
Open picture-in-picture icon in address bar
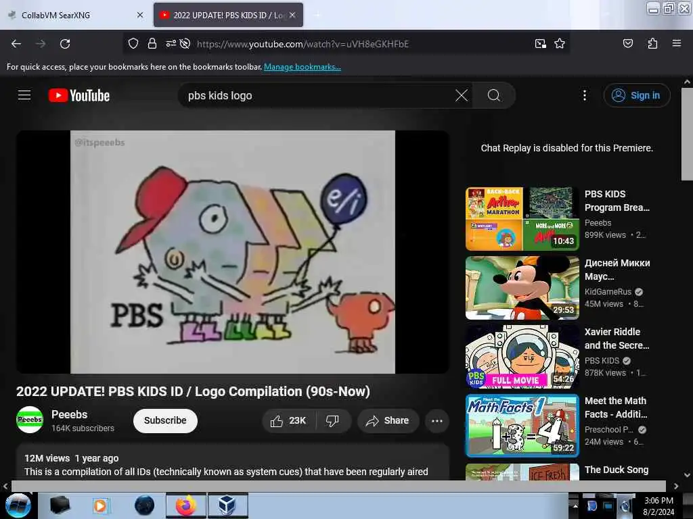(540, 44)
